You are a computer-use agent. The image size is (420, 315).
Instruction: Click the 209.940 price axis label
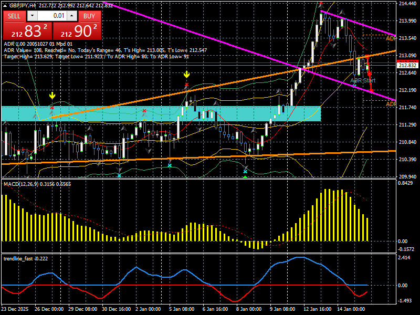coord(407,177)
